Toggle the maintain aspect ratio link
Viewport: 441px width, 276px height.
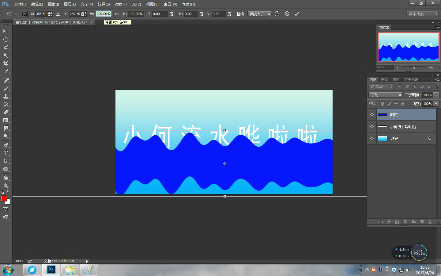point(117,14)
